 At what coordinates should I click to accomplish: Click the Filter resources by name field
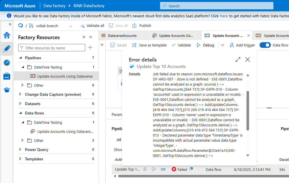52,48
